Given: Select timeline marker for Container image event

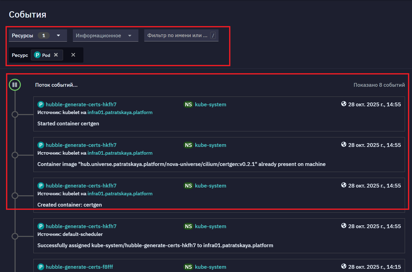Looking at the screenshot, I should pyautogui.click(x=15, y=155).
